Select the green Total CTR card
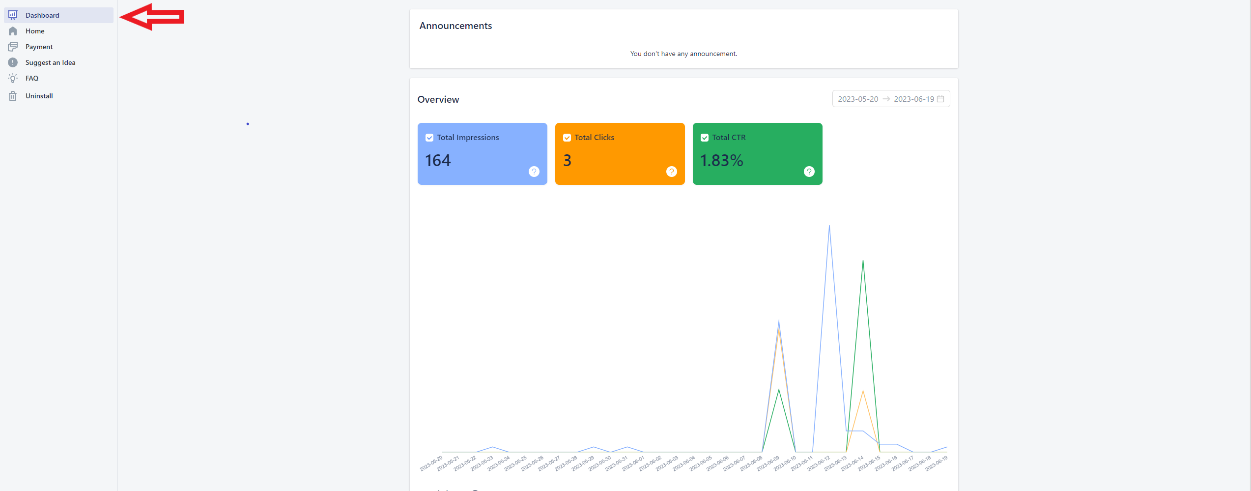The image size is (1251, 491). [758, 154]
